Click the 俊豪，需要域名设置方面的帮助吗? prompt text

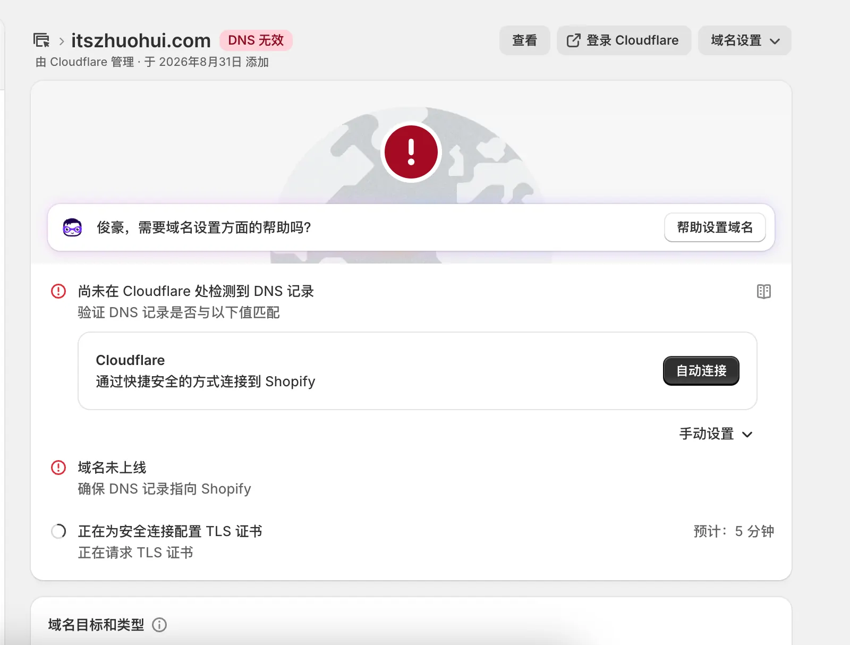tap(203, 227)
